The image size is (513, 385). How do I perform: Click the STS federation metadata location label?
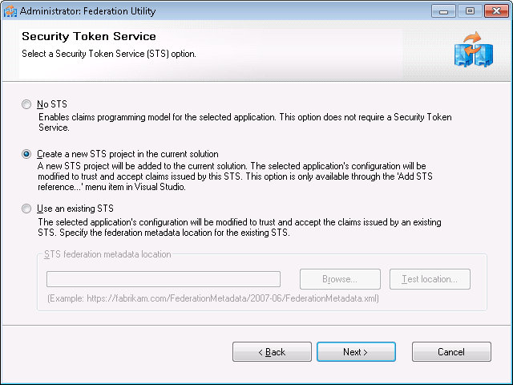[x=107, y=255]
